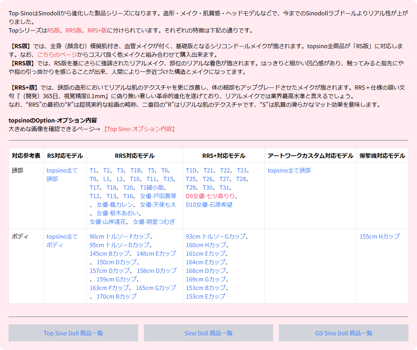The image size is (417, 350).
Task: Open 女優-天使もえ head link
Action: [x=158, y=205]
